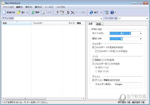The image size is (150, 105).
Task: Check 名前をリンクする(N)
Action: click(x=93, y=60)
